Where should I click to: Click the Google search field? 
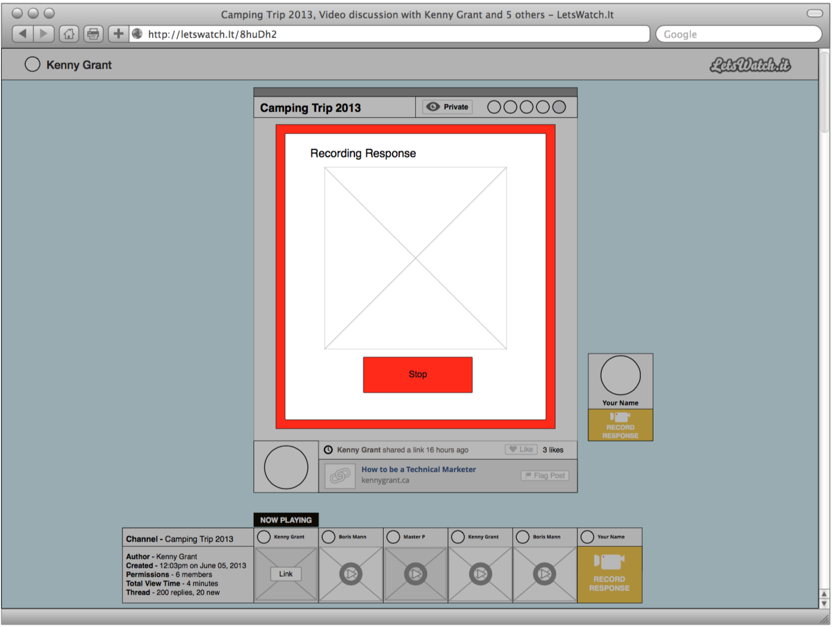coord(739,34)
